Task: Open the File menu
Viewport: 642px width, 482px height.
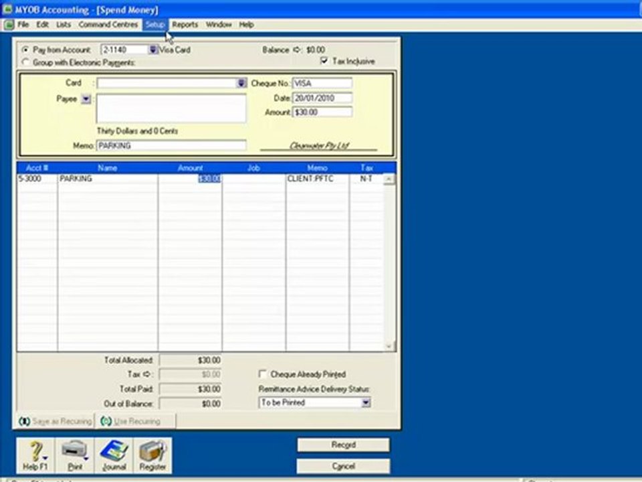Action: [x=23, y=25]
